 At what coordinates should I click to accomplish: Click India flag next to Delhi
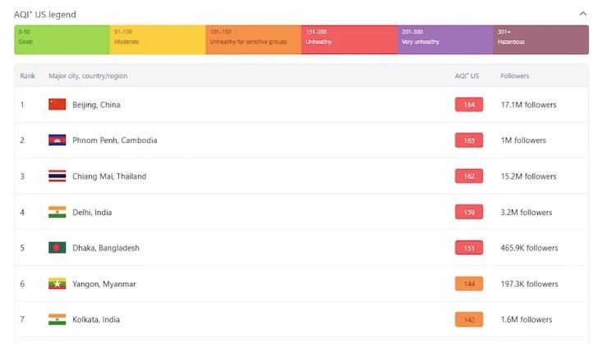click(57, 212)
